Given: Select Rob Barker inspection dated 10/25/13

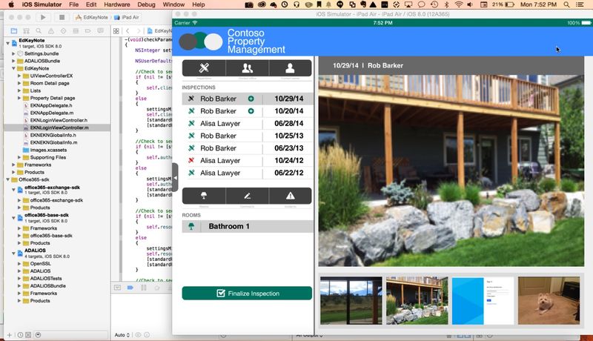Looking at the screenshot, I should pyautogui.click(x=248, y=136).
